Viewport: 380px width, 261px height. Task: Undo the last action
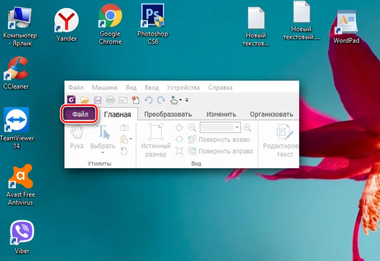coord(148,100)
